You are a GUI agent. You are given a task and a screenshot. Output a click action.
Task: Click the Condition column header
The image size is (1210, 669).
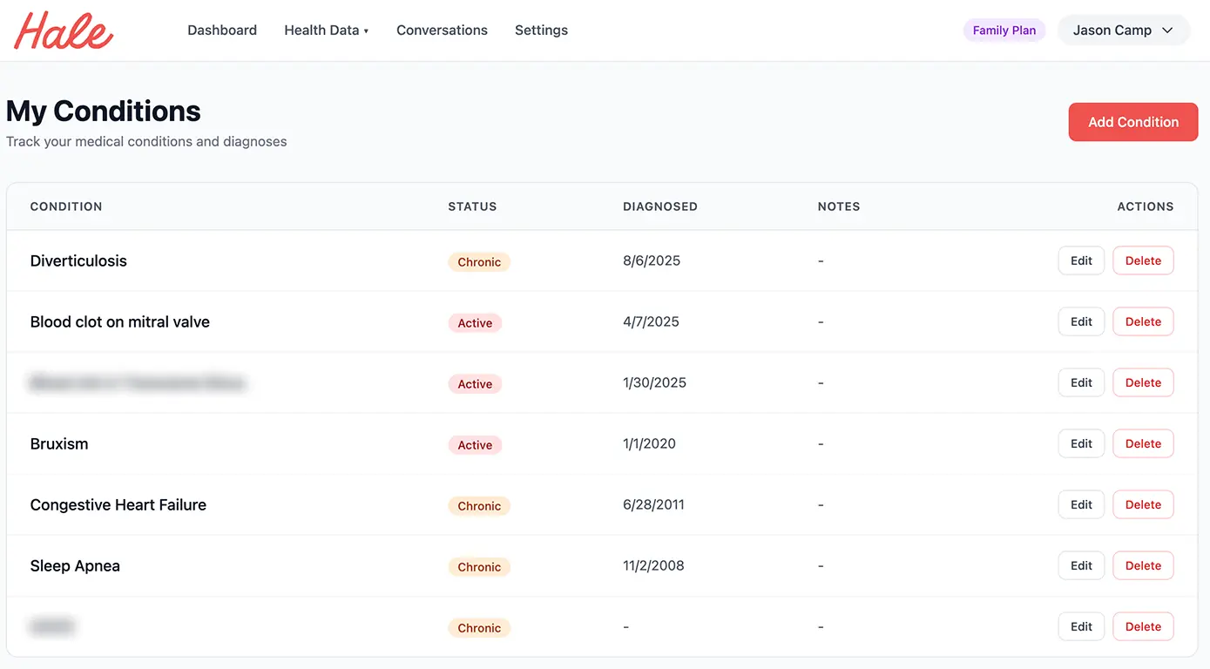pyautogui.click(x=66, y=206)
